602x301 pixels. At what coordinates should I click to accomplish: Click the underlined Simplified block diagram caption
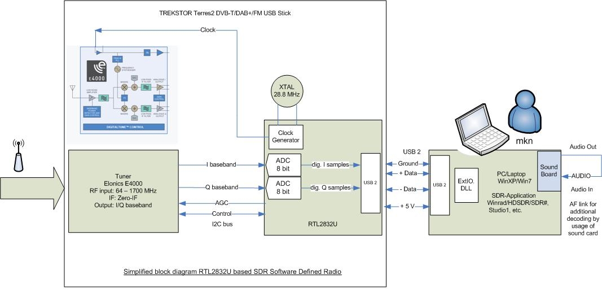pyautogui.click(x=232, y=272)
